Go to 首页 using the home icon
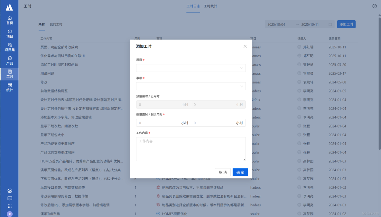The image size is (381, 217). [9, 20]
